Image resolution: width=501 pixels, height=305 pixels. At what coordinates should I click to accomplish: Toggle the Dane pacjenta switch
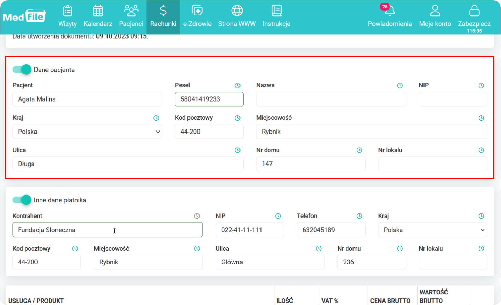pyautogui.click(x=22, y=70)
